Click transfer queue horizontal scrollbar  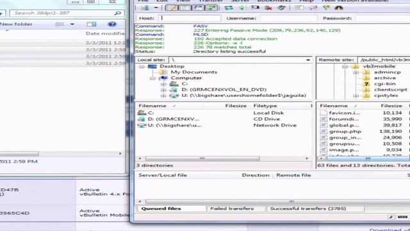(x=277, y=201)
